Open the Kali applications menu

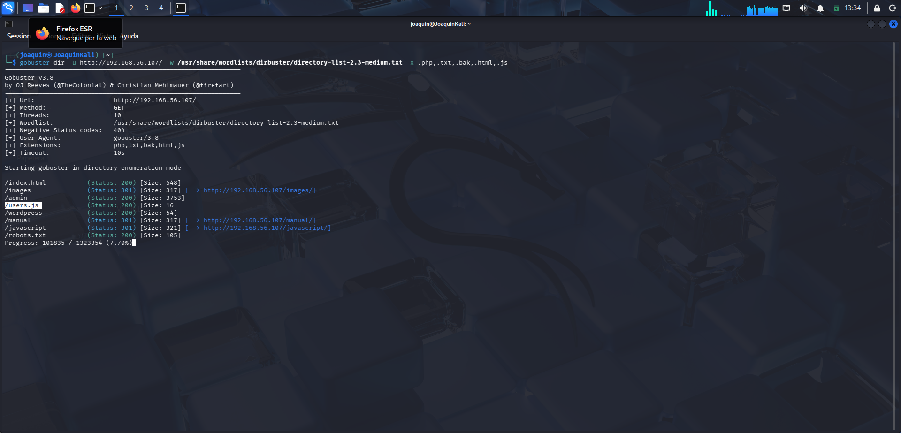pos(8,8)
